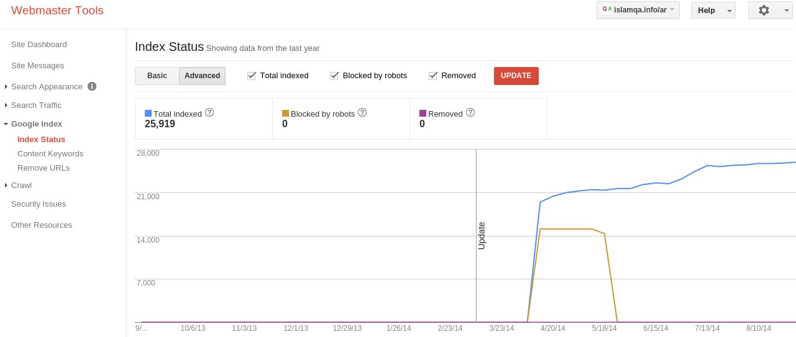This screenshot has width=796, height=337.
Task: Open Other Resources in the sidebar
Action: (x=42, y=225)
